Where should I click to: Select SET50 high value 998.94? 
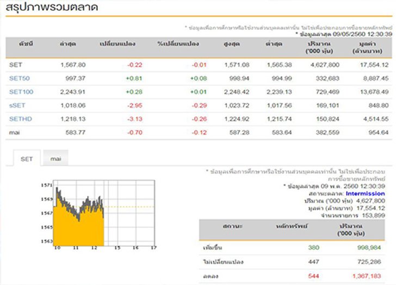[239, 78]
